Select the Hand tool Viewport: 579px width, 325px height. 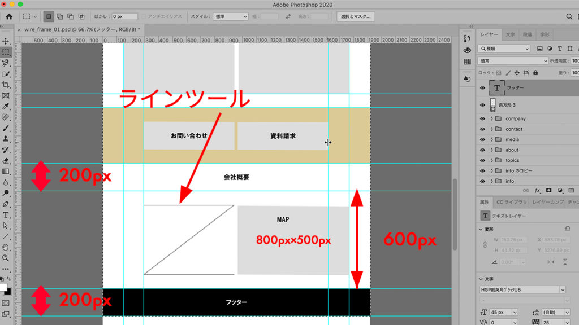(6, 247)
